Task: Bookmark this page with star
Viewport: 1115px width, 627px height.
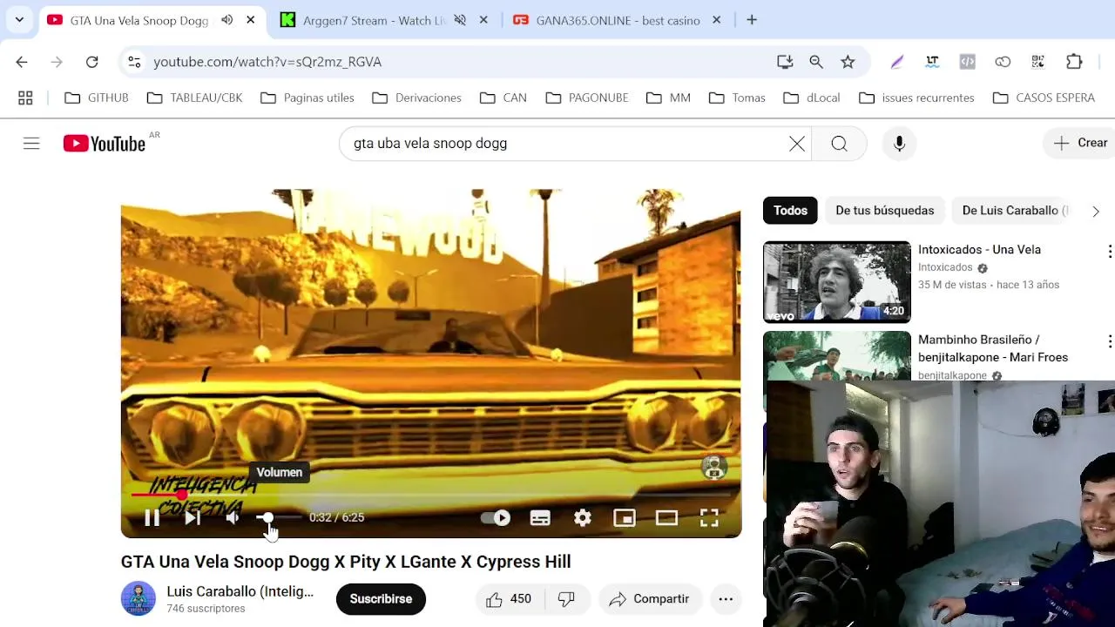Action: pos(848,62)
